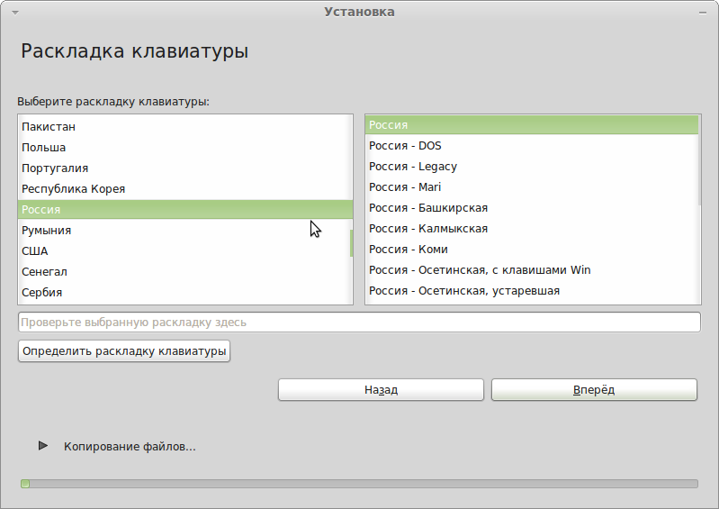Select Португалия in the country list
Screen dimensions: 719x509
(184, 168)
